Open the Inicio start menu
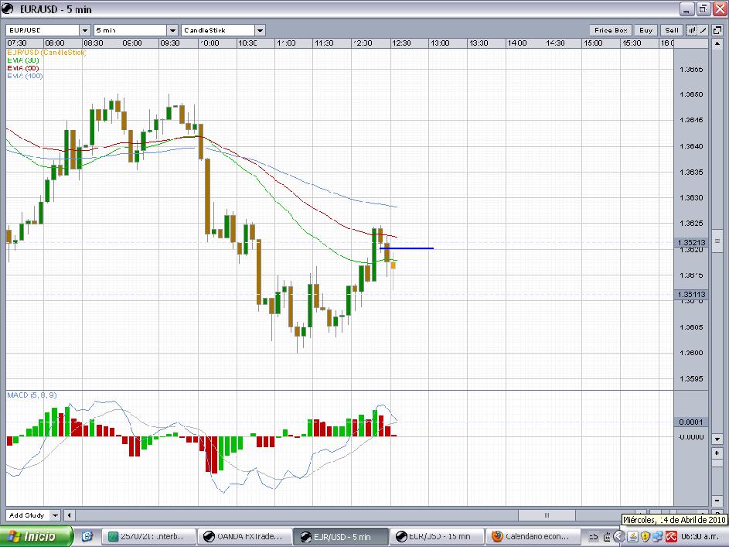The image size is (729, 547). [x=36, y=536]
